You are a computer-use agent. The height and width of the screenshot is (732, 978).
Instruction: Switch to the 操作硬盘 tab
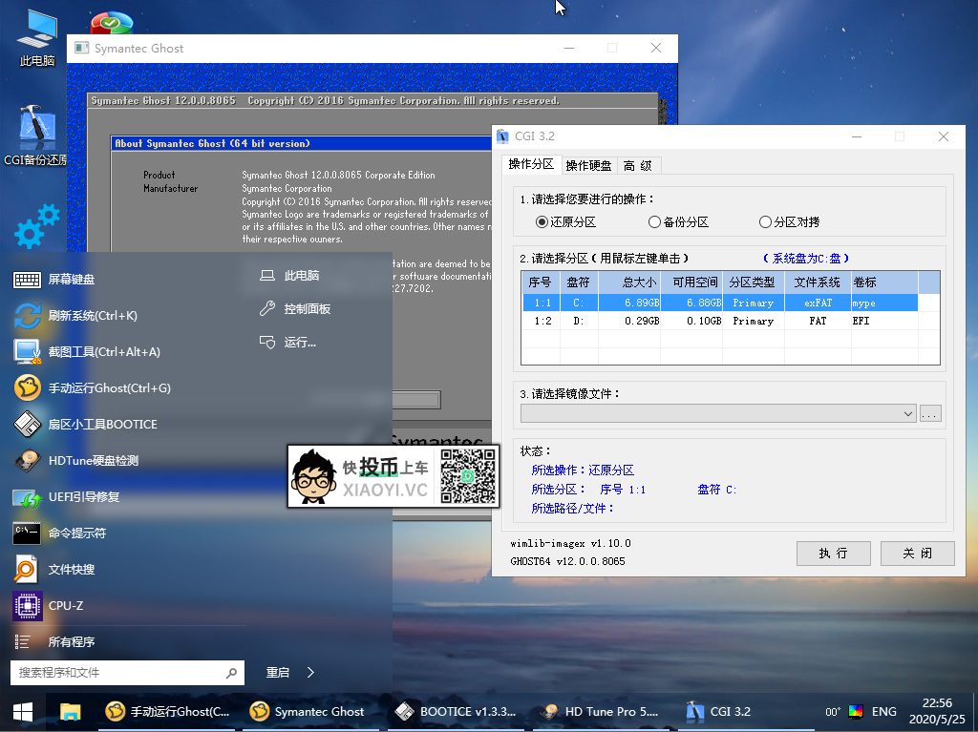point(588,165)
